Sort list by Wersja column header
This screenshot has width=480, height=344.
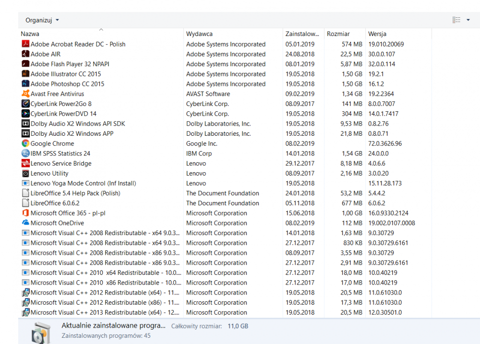coord(377,34)
